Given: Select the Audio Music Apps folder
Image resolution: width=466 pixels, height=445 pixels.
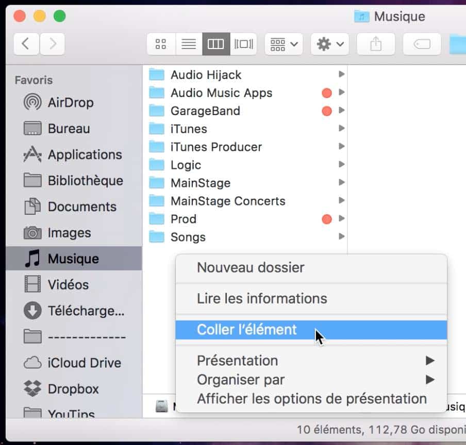Looking at the screenshot, I should point(245,93).
